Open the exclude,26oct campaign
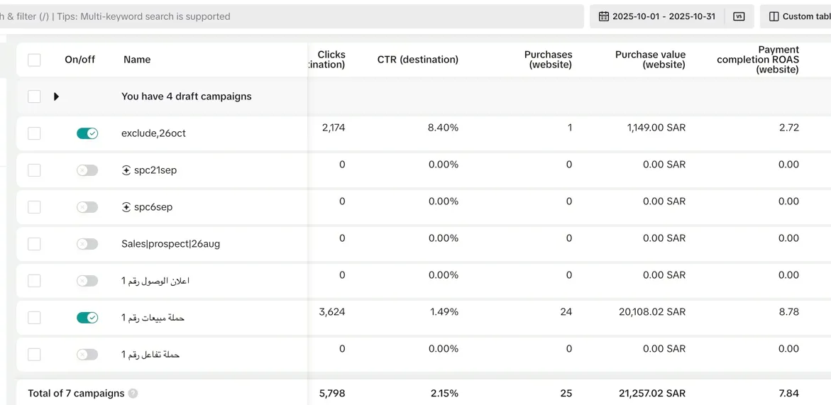 pos(154,133)
